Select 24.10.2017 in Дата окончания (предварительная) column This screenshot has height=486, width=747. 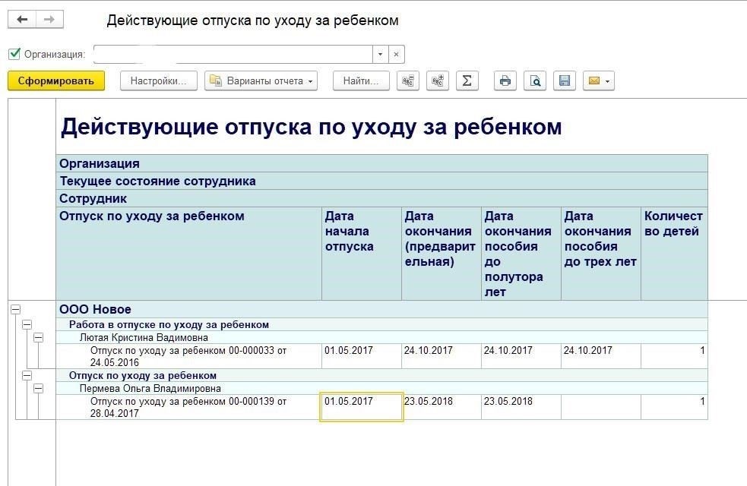pyautogui.click(x=442, y=356)
